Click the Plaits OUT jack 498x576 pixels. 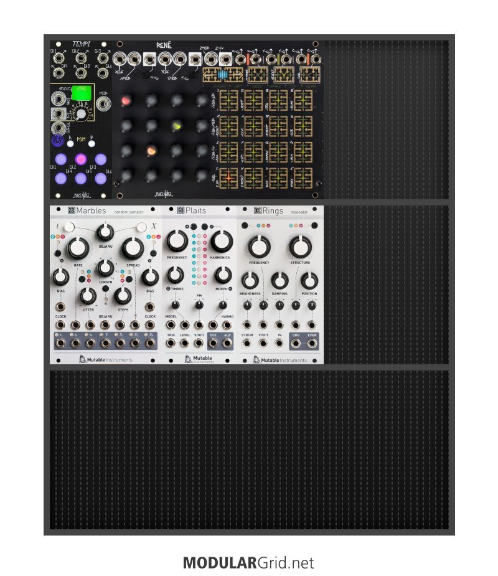pos(213,344)
